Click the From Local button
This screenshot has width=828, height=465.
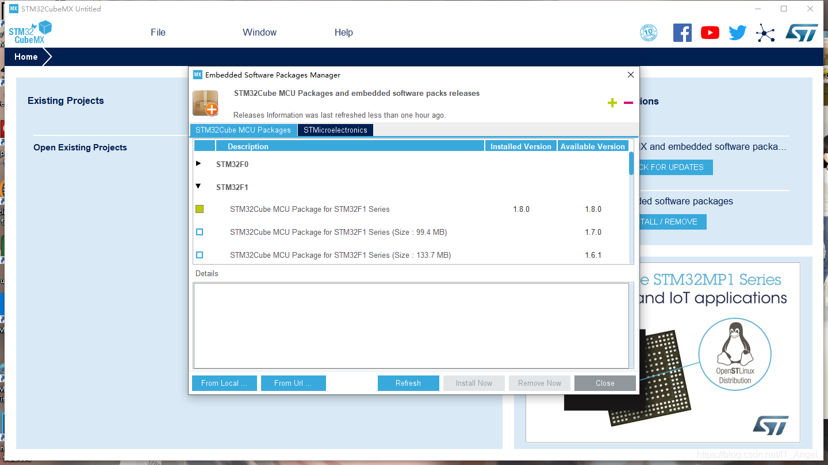(x=224, y=383)
